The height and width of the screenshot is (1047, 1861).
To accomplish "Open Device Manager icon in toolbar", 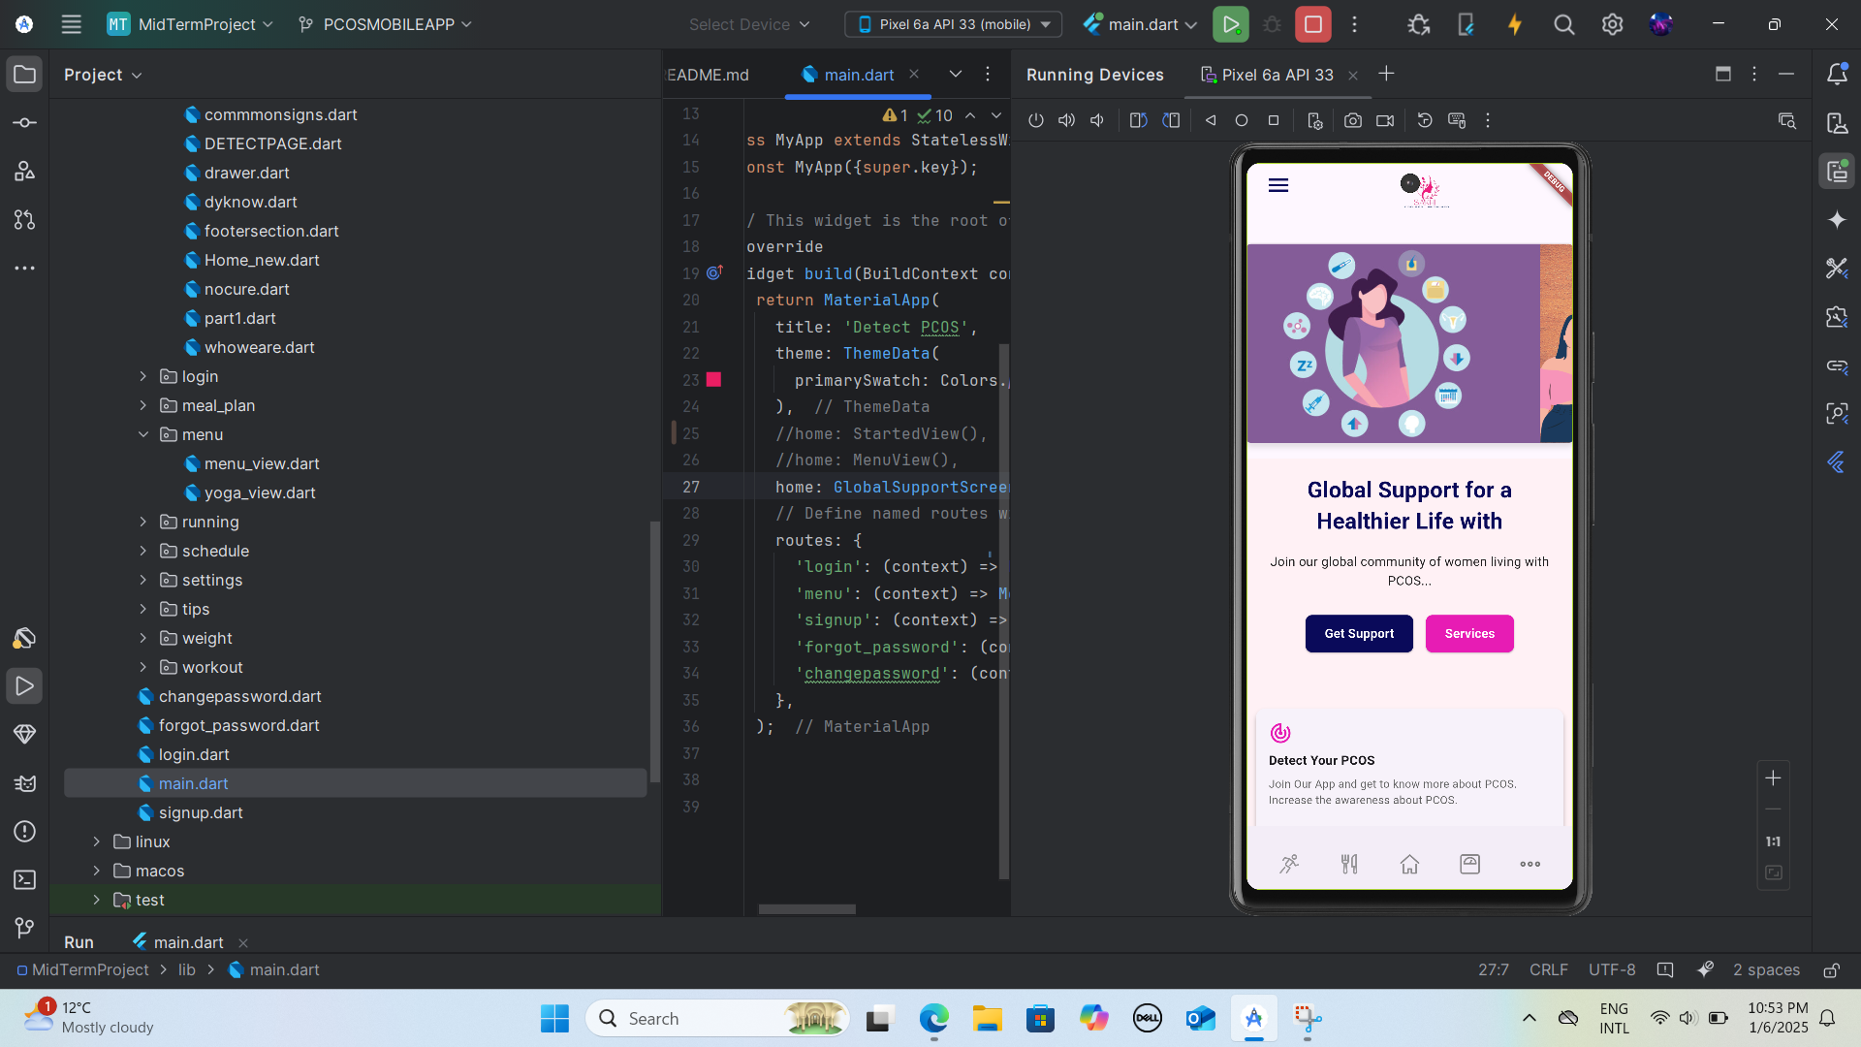I will click(x=1466, y=24).
